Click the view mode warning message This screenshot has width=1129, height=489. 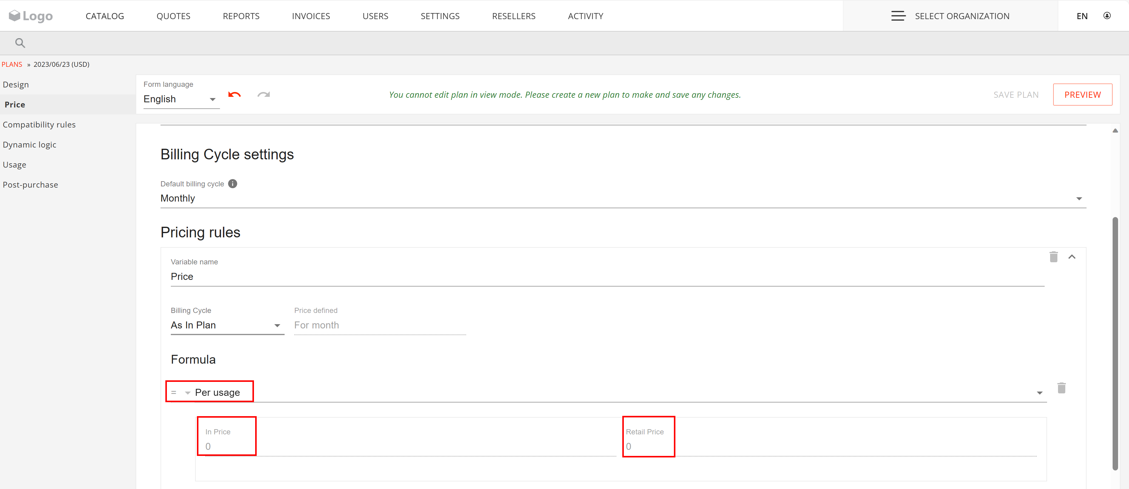pos(565,95)
